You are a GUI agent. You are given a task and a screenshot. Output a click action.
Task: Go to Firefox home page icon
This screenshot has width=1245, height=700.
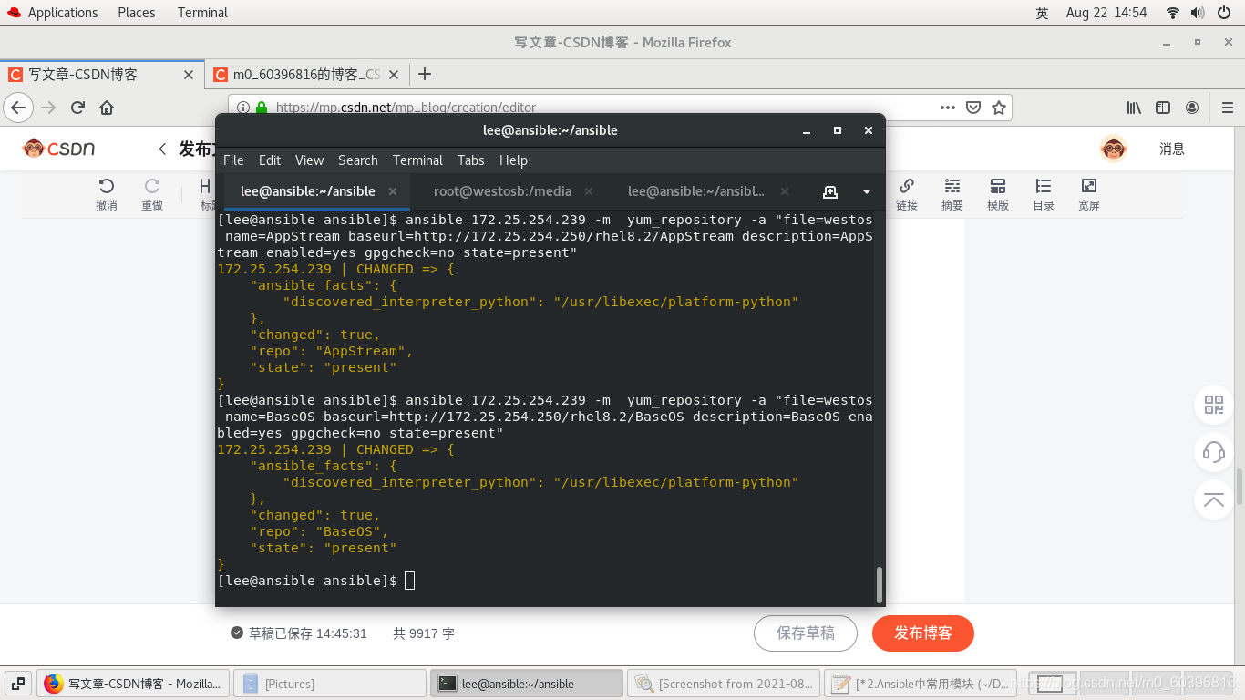pos(107,108)
